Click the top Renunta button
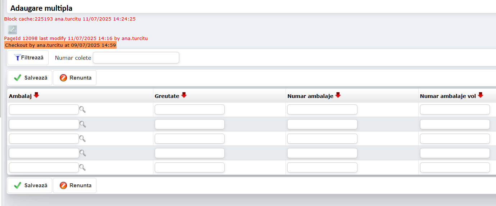The image size is (496, 206). click(x=75, y=78)
